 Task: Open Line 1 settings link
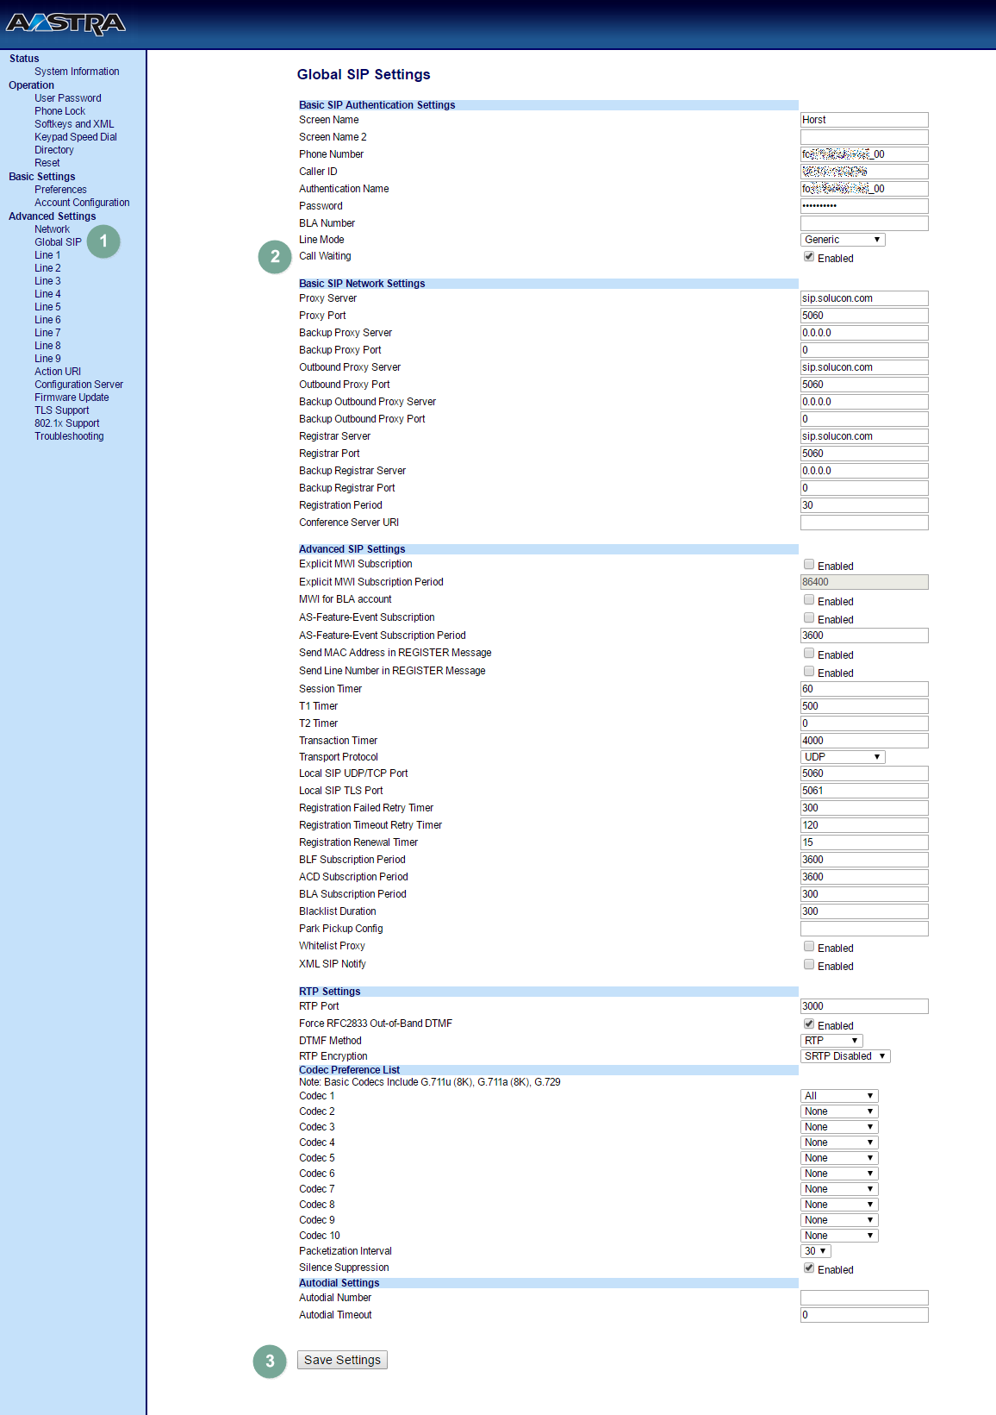coord(47,255)
